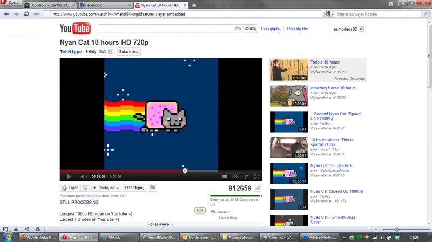Viewport: 432px width, 242px height.
Task: Open the closed tabs trash icon
Action: tap(390, 4)
